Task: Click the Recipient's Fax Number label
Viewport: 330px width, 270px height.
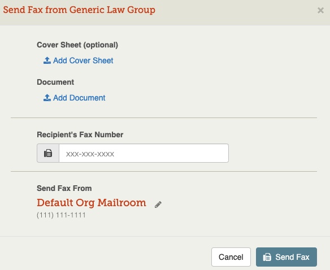Action: (80, 134)
